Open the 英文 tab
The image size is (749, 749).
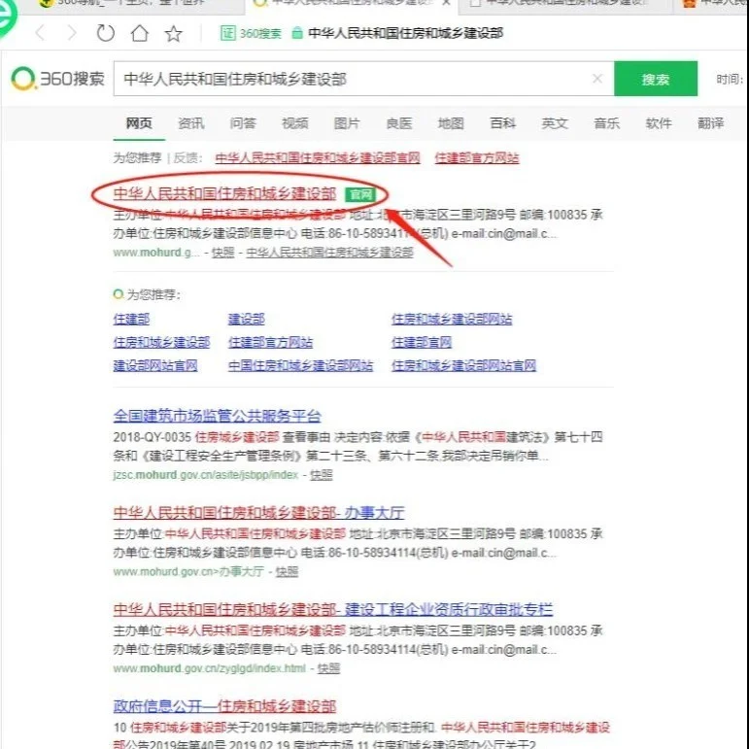(x=555, y=123)
